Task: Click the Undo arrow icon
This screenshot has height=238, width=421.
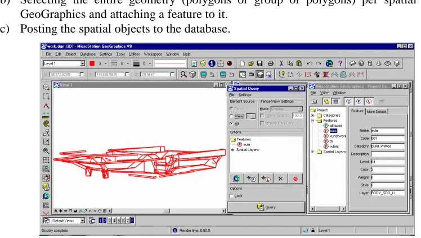Action: pyautogui.click(x=310, y=63)
